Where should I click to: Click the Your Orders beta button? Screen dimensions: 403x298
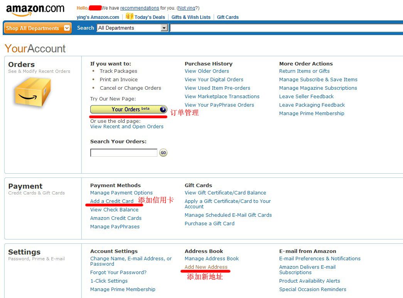tap(129, 109)
